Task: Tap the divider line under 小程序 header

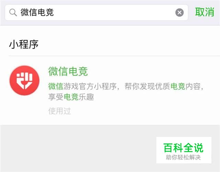Action: click(x=114, y=56)
